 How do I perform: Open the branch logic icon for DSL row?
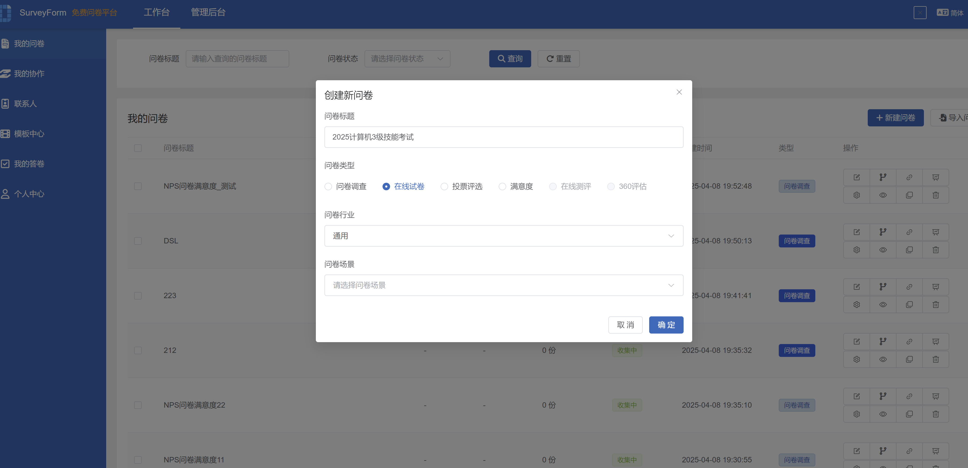[883, 232]
